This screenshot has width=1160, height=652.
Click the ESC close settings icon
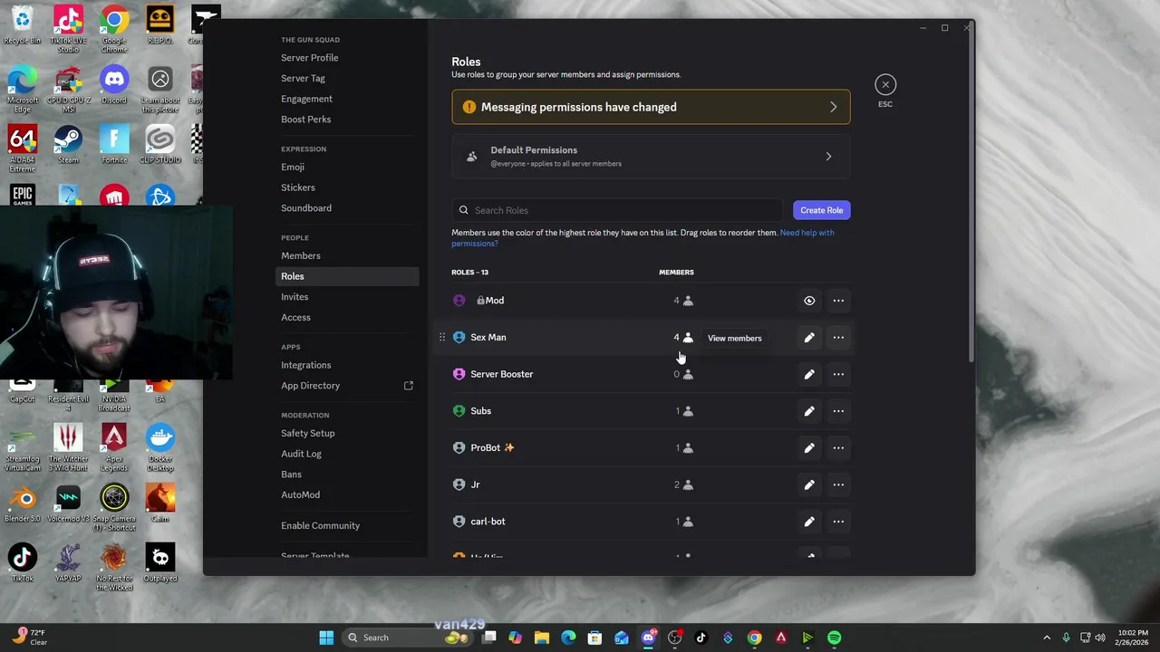click(x=885, y=85)
